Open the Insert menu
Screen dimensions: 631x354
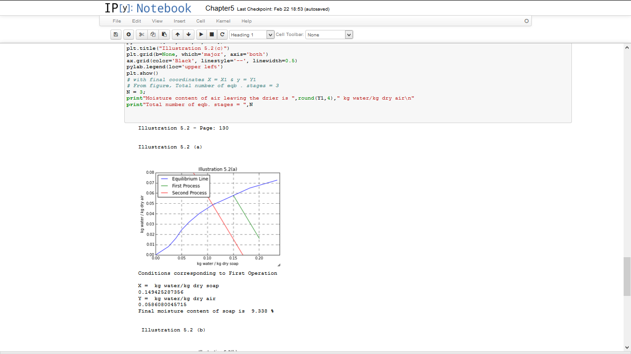(179, 21)
